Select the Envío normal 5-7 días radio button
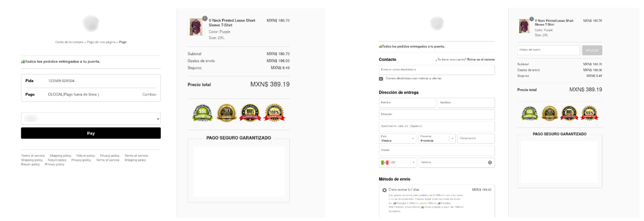Image resolution: width=644 pixels, height=221 pixels. pos(384,190)
